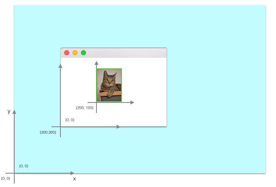This screenshot has width=276, height=187.
Task: Click the vertical arrowhead above the cat image
Action: [x=96, y=63]
